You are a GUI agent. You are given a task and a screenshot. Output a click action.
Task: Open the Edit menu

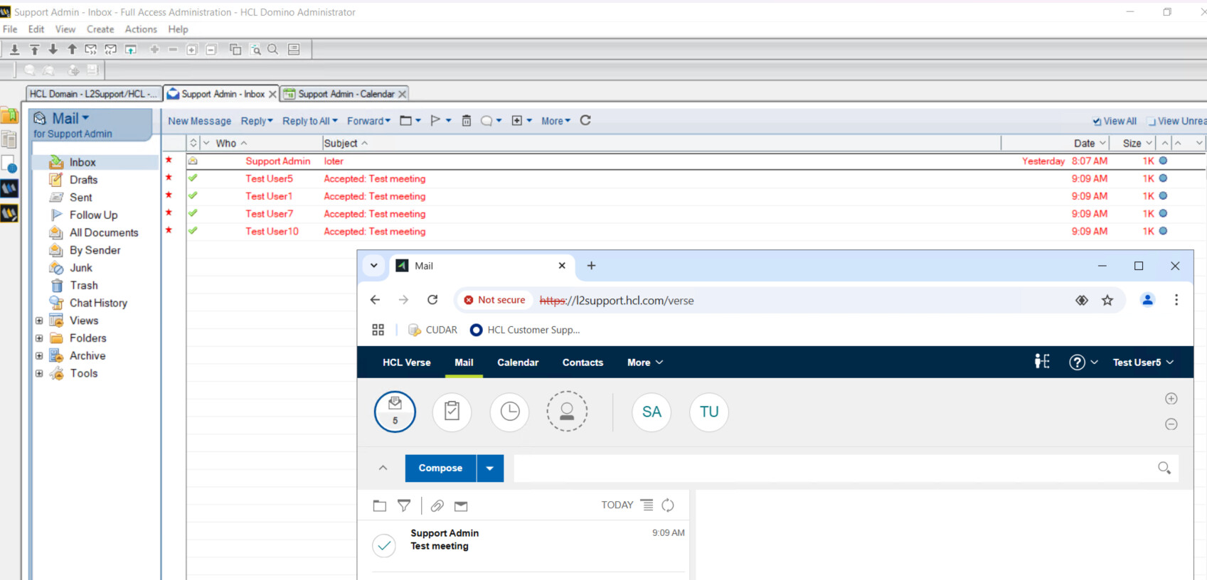(36, 29)
